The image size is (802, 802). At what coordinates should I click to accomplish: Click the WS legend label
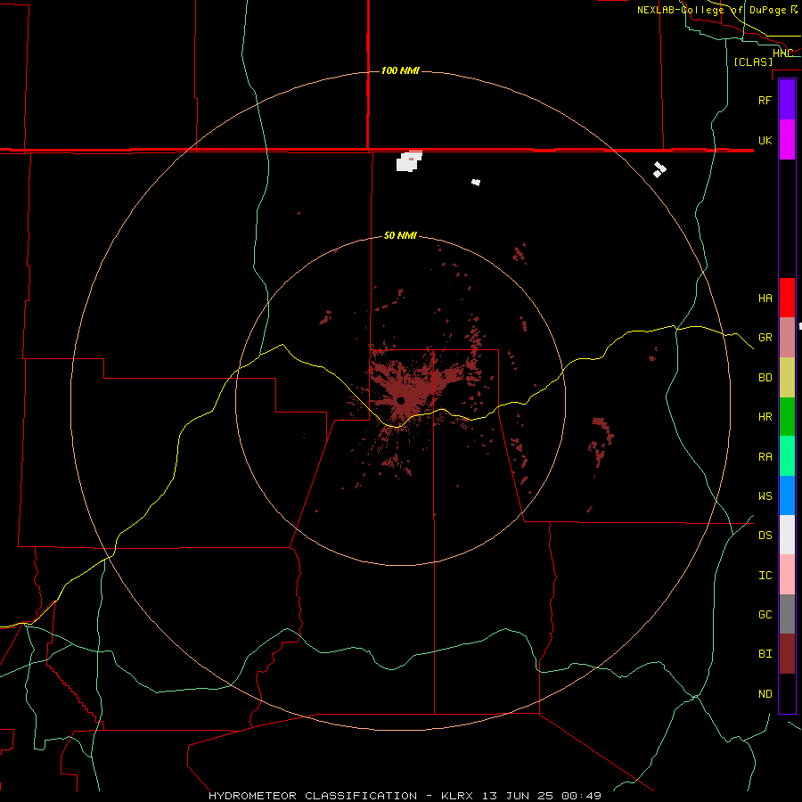[x=765, y=496]
